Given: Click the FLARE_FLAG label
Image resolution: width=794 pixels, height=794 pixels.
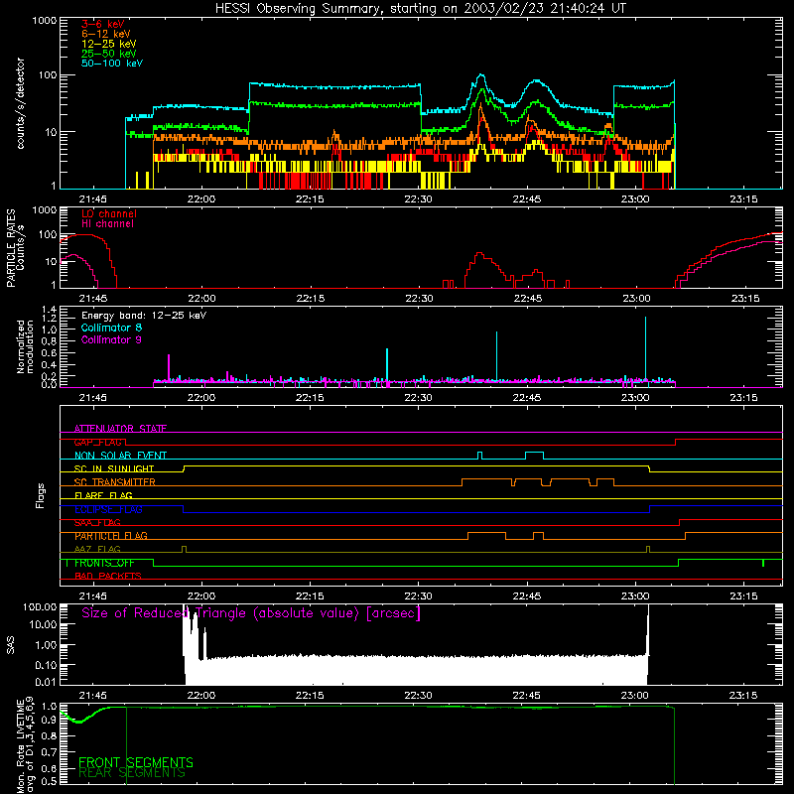Looking at the screenshot, I should (103, 495).
